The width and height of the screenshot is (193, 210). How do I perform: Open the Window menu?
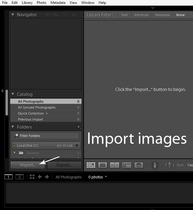(x=88, y=3)
